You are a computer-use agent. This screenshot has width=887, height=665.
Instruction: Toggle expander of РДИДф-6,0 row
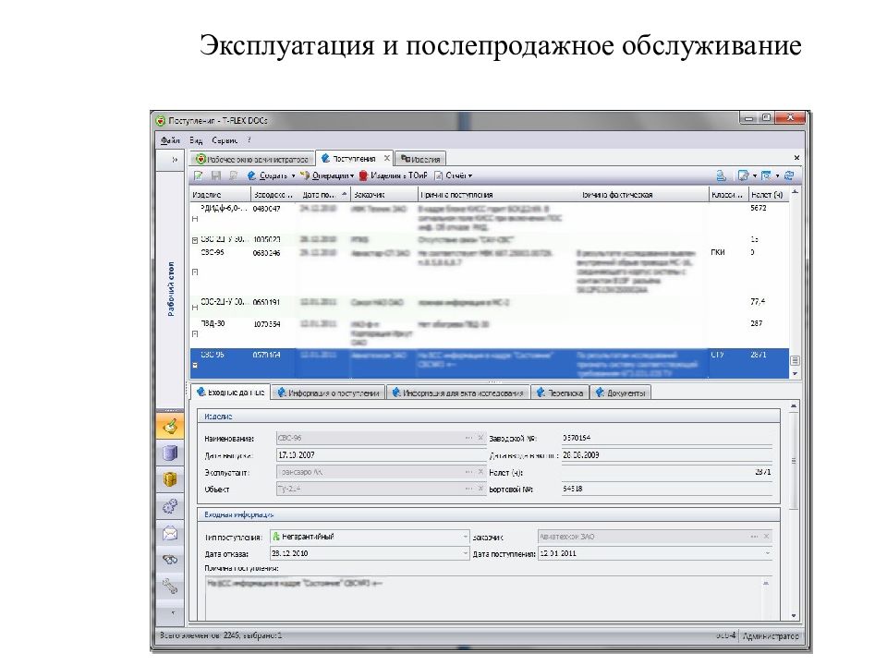tap(195, 219)
